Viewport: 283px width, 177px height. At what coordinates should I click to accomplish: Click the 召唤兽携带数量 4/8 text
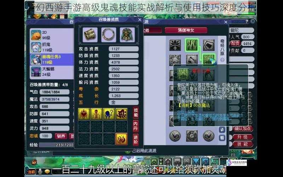(x=49, y=85)
